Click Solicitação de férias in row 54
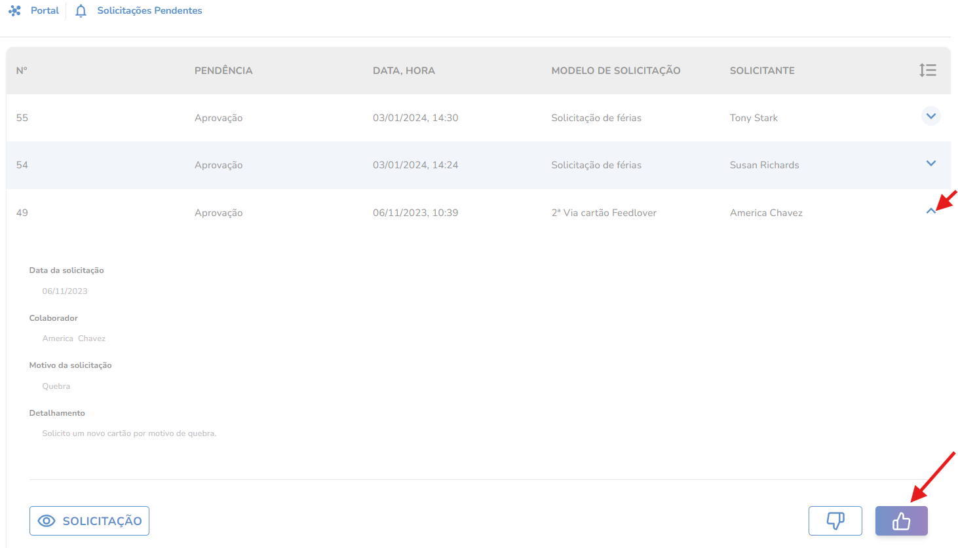 (596, 165)
